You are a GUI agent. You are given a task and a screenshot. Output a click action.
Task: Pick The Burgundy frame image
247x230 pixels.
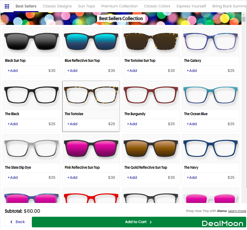tap(151, 95)
